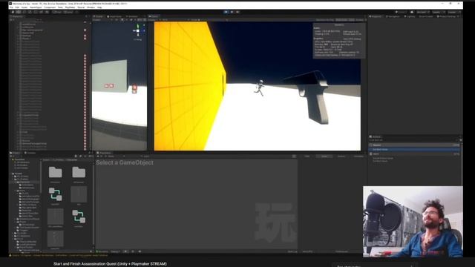This screenshot has height=267, width=475.
Task: Select the Rotate tool in Unity toolbar
Action: [x=24, y=12]
